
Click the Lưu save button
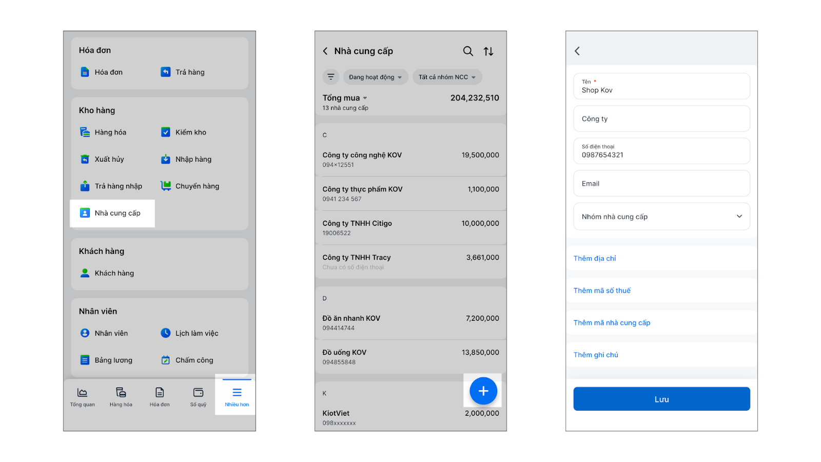(x=661, y=399)
